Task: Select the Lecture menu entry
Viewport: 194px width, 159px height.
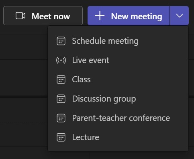Action: (x=118, y=137)
